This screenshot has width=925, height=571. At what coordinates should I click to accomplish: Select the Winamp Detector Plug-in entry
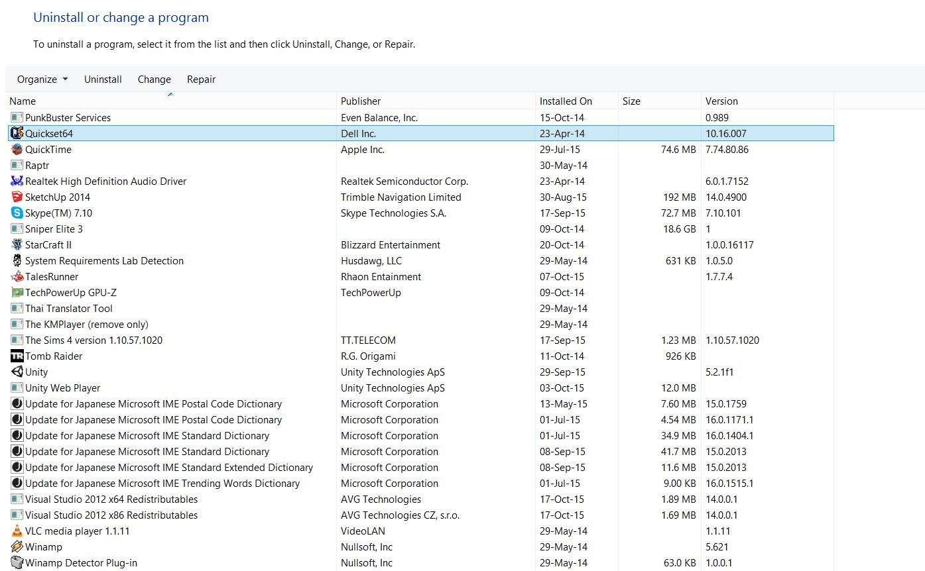click(x=81, y=562)
